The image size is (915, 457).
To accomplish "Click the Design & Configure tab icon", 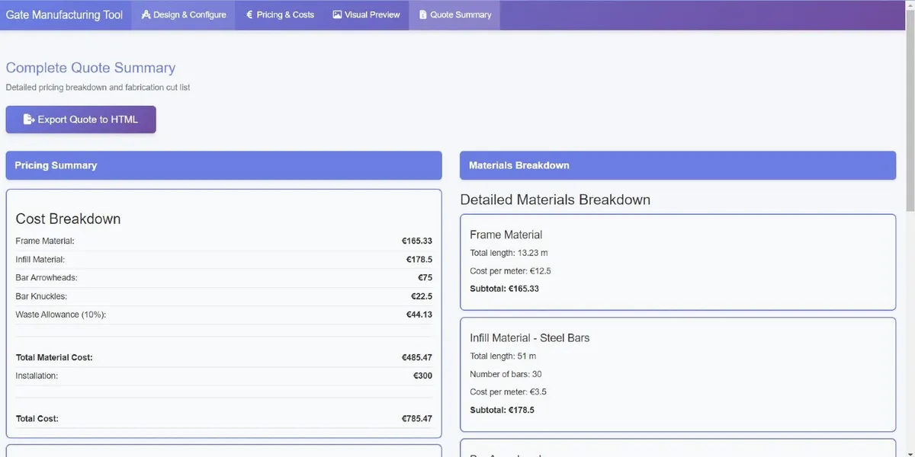I will click(146, 14).
